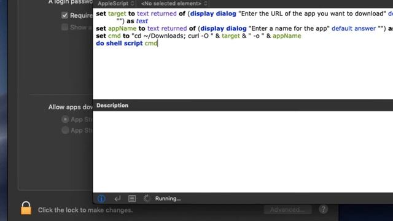Select the second App Store radio option
Image resolution: width=393 pixels, height=221 pixels.
tap(65, 130)
